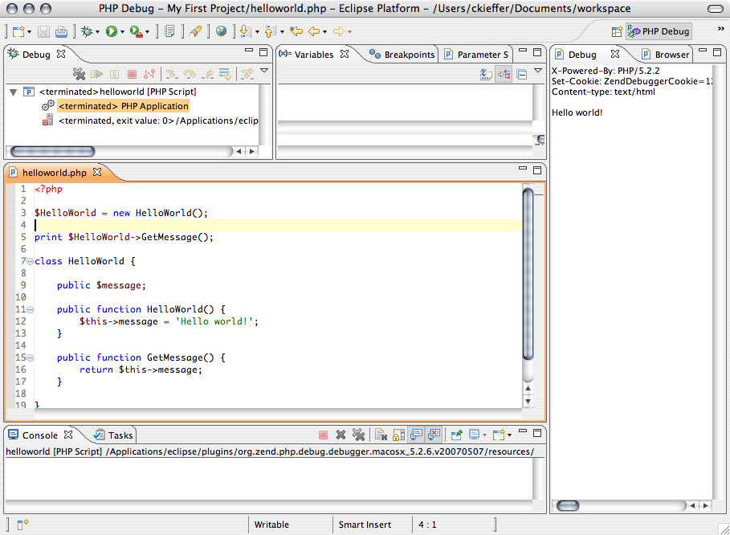
Task: Click the Suspend pause icon
Action: pos(115,74)
